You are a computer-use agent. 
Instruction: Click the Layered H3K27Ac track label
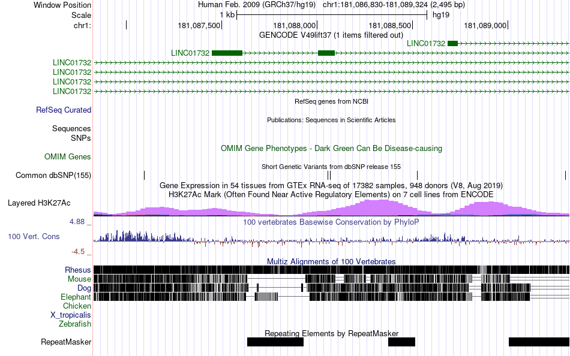[x=39, y=203]
